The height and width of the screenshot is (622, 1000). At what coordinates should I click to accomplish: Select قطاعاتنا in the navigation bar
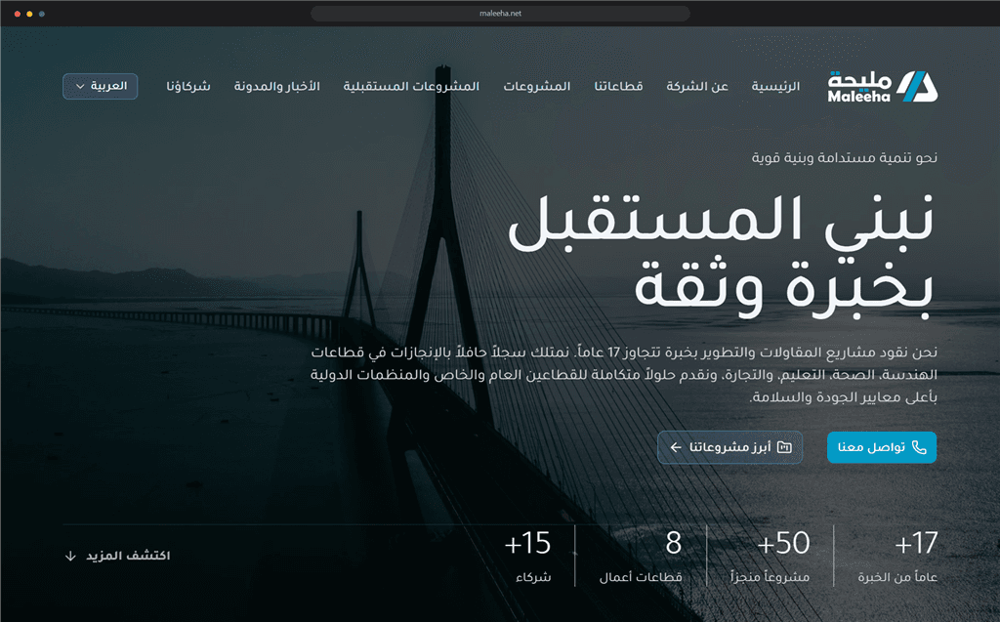[x=618, y=86]
